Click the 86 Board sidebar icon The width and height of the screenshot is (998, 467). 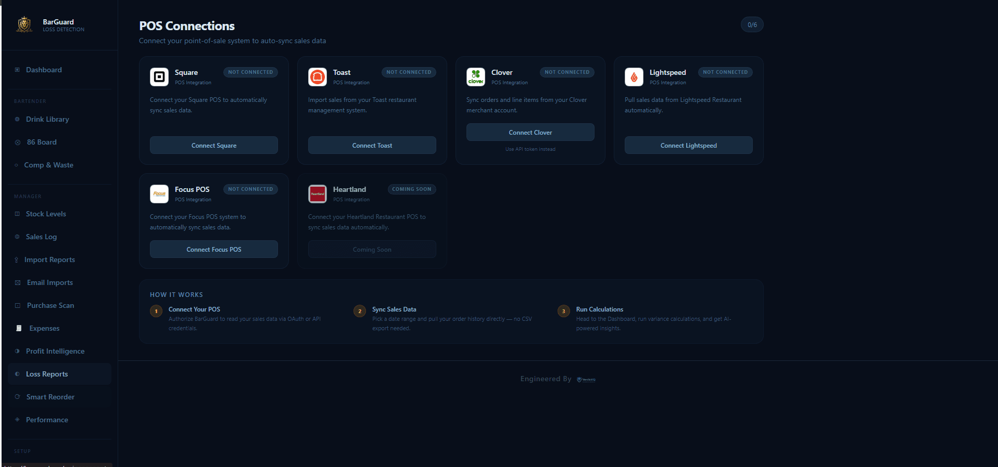click(x=18, y=142)
